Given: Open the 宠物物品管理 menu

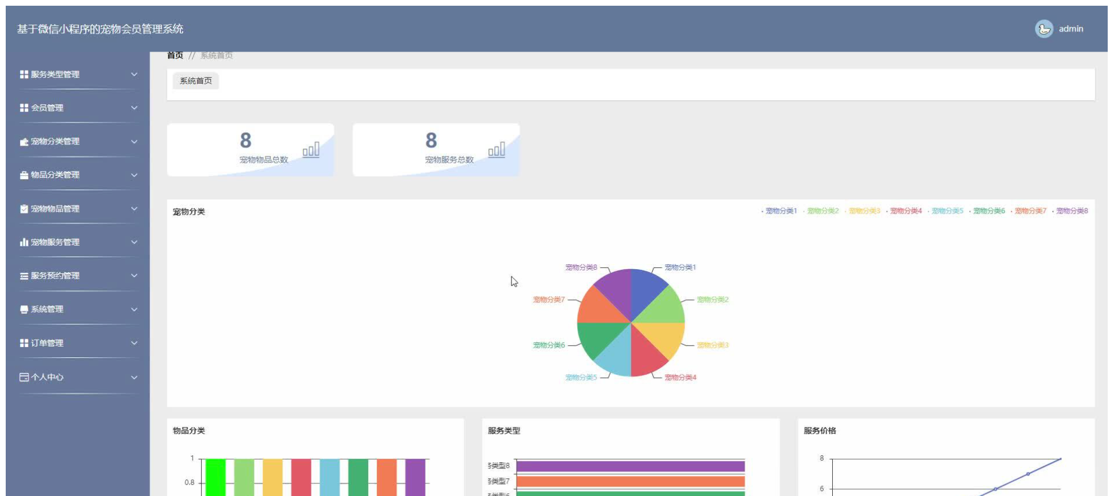Looking at the screenshot, I should pyautogui.click(x=78, y=208).
